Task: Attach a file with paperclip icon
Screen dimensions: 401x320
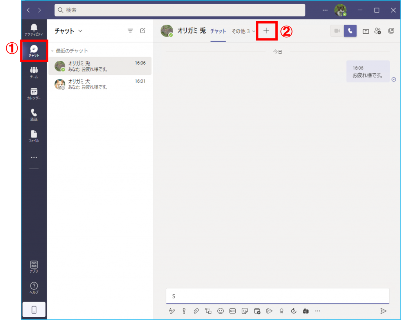Action: point(196,311)
